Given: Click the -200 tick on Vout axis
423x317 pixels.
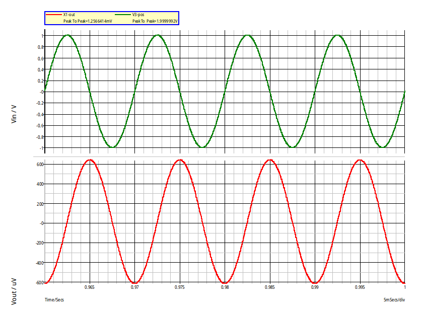Looking at the screenshot, I should 39,243.
